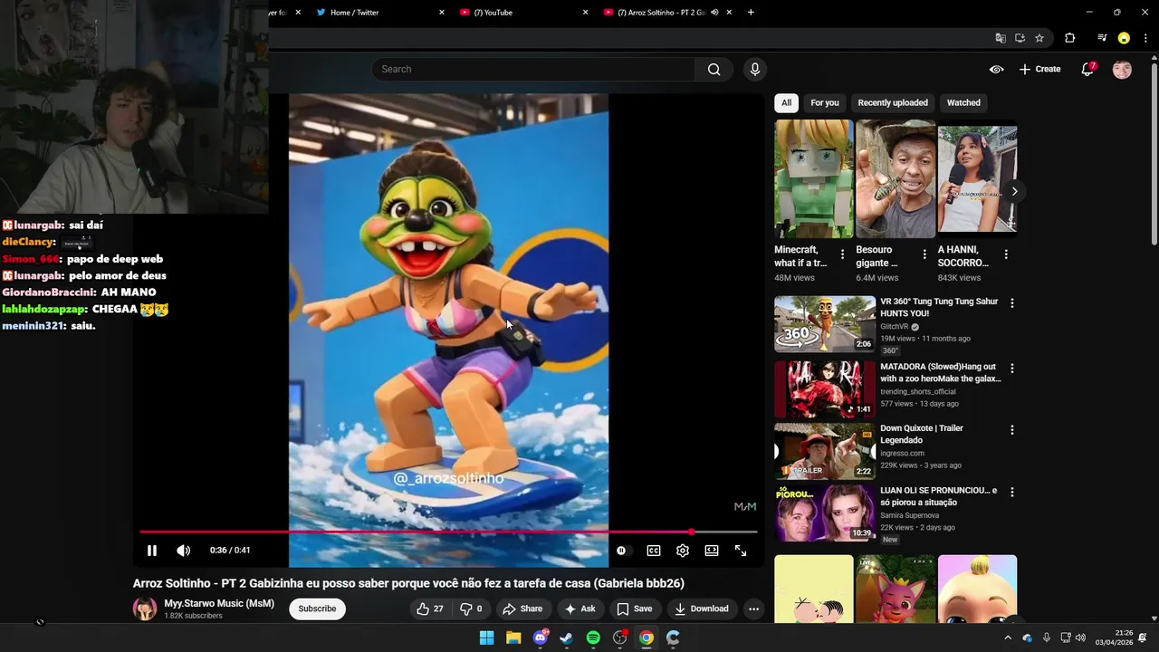Open Myy.Starwo Music (MsM) channel link

coord(219,603)
